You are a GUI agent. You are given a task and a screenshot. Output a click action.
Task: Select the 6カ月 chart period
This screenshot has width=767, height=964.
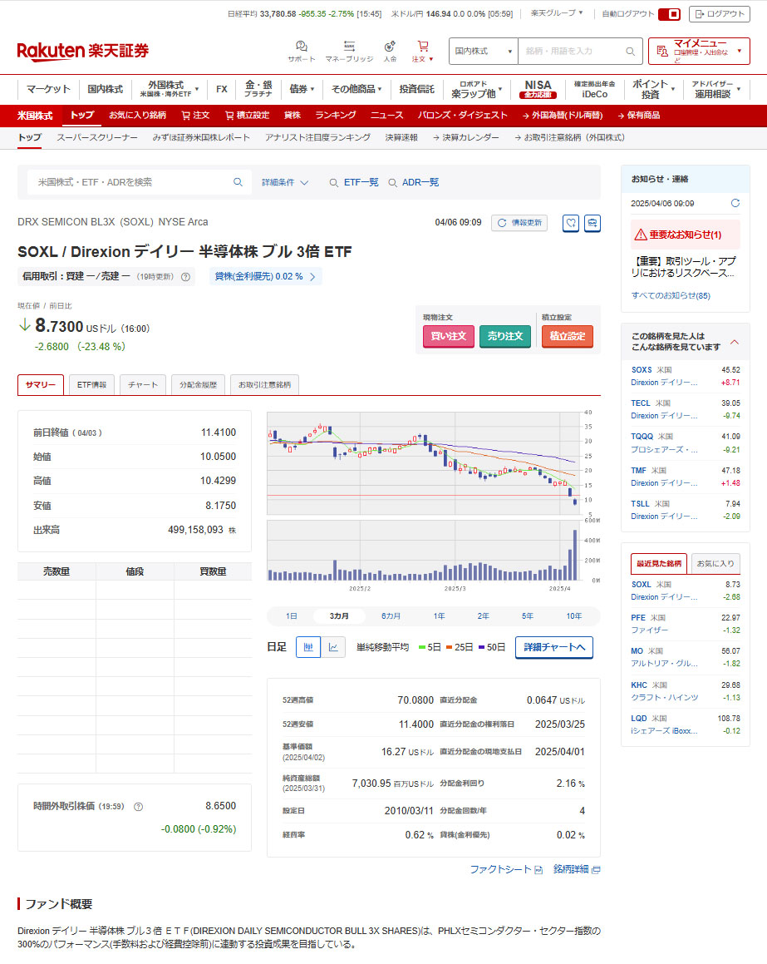pos(391,616)
